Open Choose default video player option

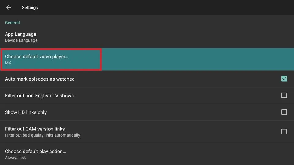pos(36,57)
